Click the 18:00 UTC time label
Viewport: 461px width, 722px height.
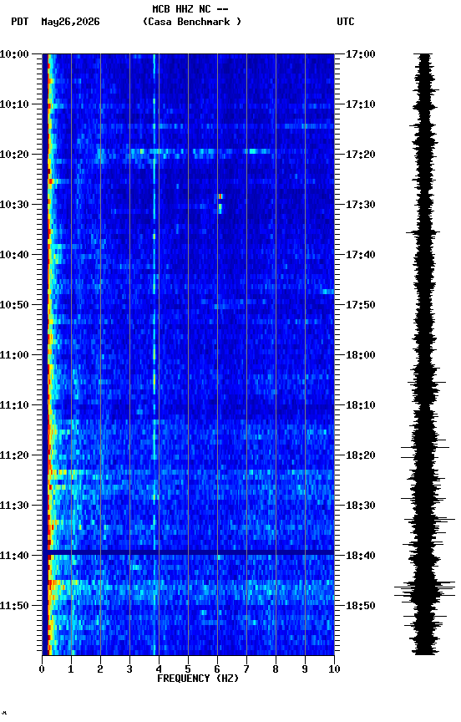coord(361,355)
